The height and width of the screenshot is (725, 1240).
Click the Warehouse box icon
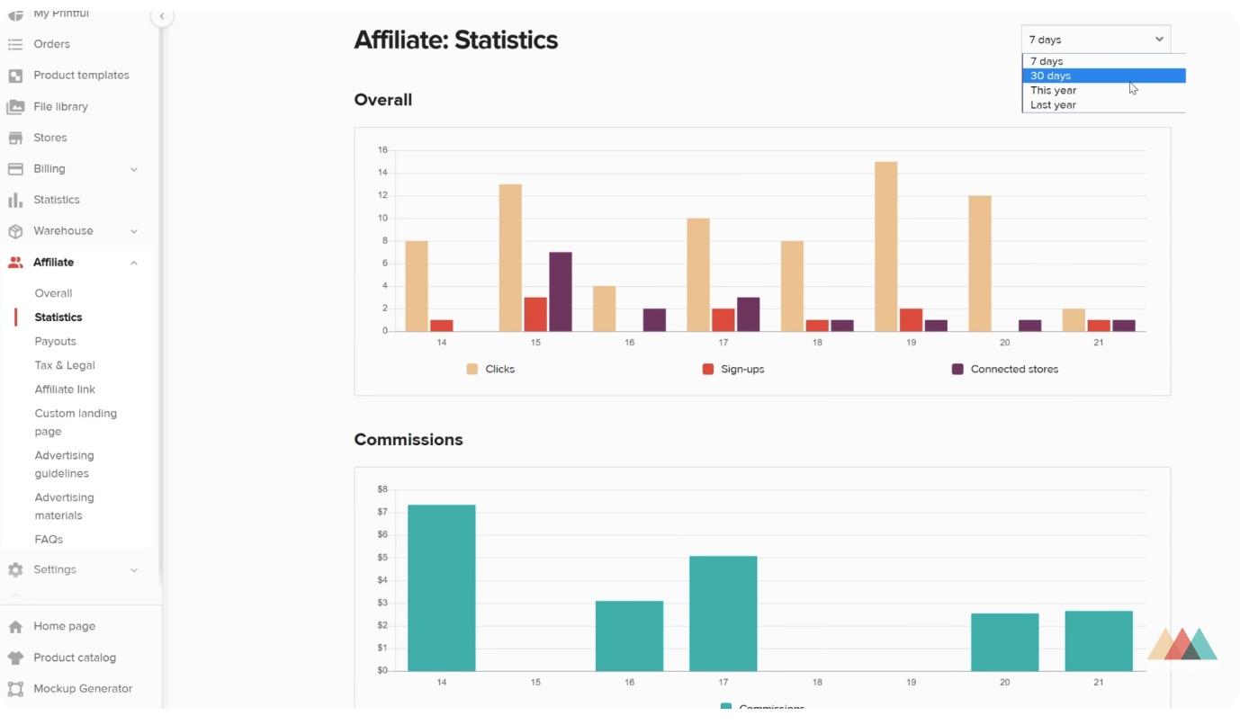coord(15,231)
